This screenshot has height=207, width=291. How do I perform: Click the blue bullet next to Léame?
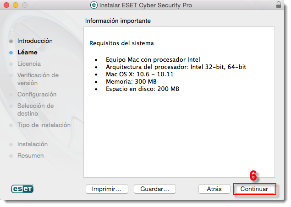click(11, 53)
